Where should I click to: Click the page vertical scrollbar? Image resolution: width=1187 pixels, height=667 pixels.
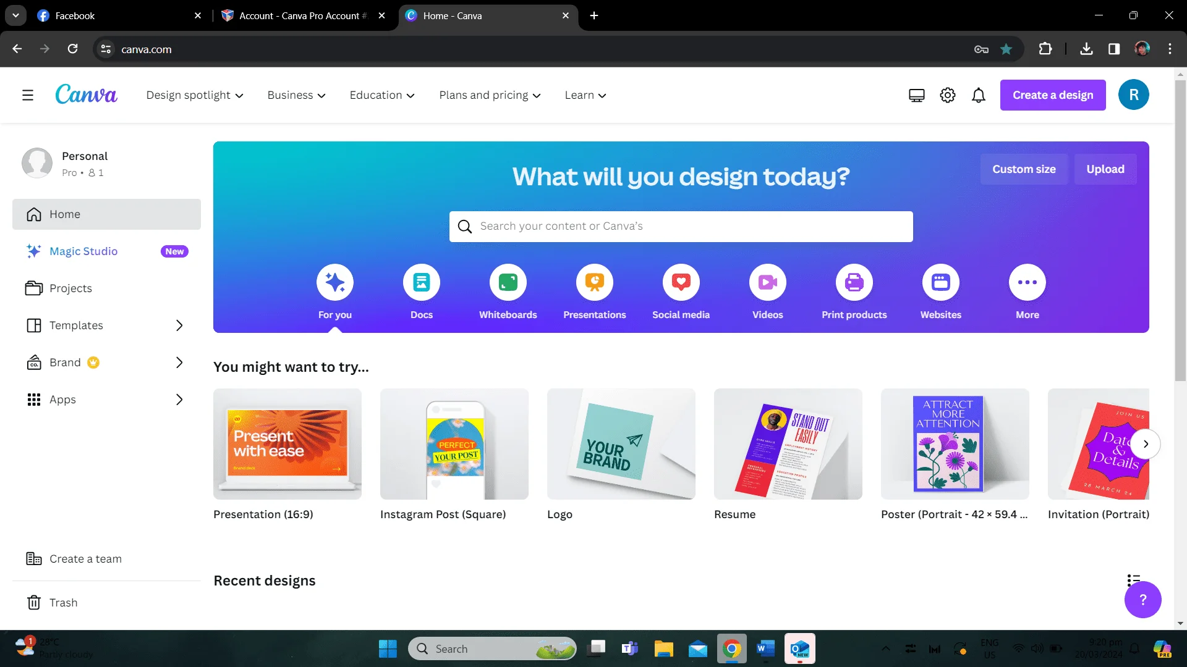[1180, 232]
